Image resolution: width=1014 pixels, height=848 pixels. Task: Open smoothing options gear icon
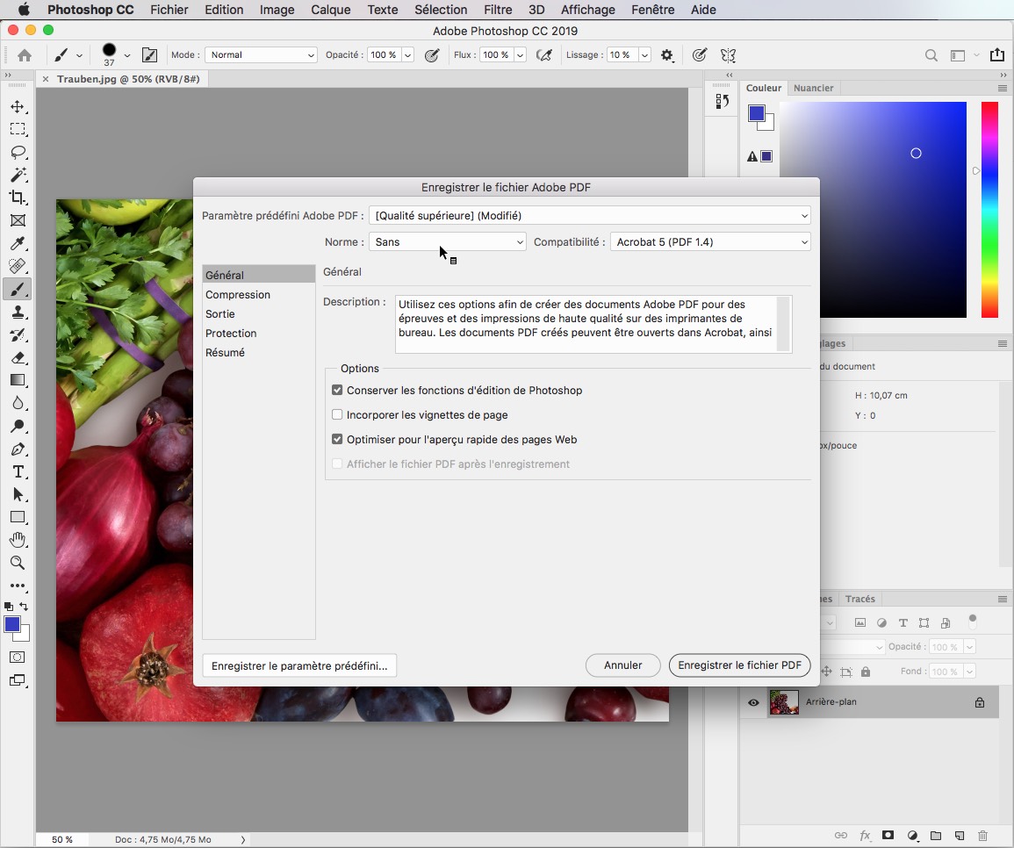667,55
